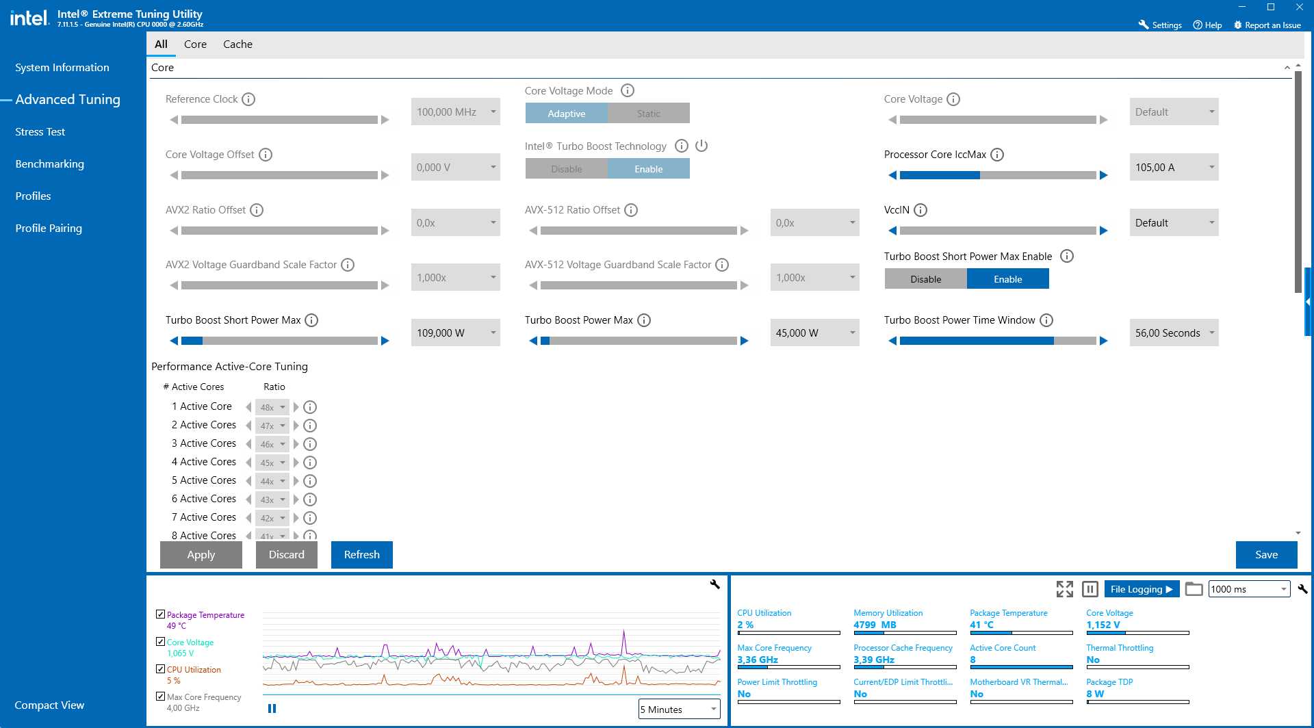This screenshot has height=728, width=1314.
Task: Uncheck Package Temperature graph checkbox
Action: [160, 614]
